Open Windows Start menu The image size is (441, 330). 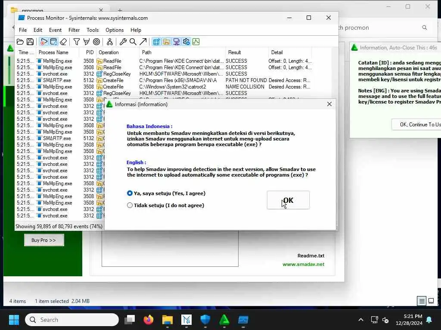[x=14, y=320]
